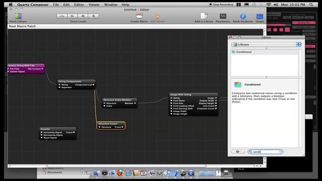This screenshot has height=181, width=322.
Task: Click Font Name input port on Image With String
Action: tap(171, 101)
